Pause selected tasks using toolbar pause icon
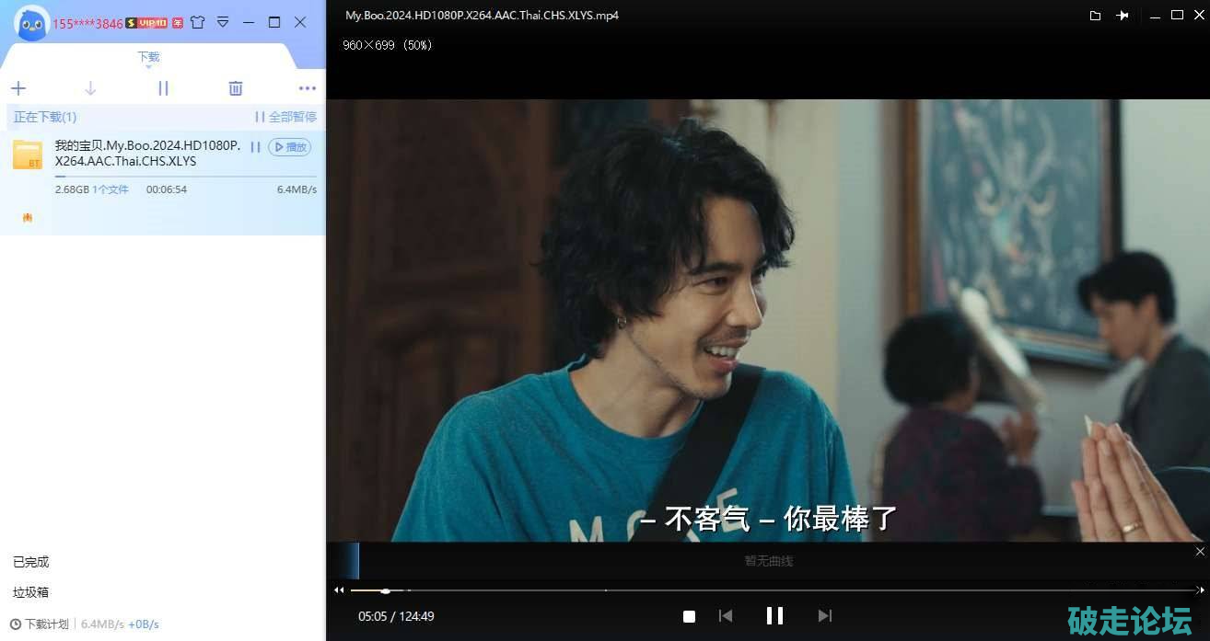This screenshot has width=1210, height=641. click(163, 88)
